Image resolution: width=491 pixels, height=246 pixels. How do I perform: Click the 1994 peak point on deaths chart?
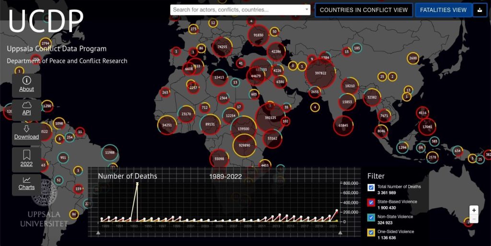(137, 184)
